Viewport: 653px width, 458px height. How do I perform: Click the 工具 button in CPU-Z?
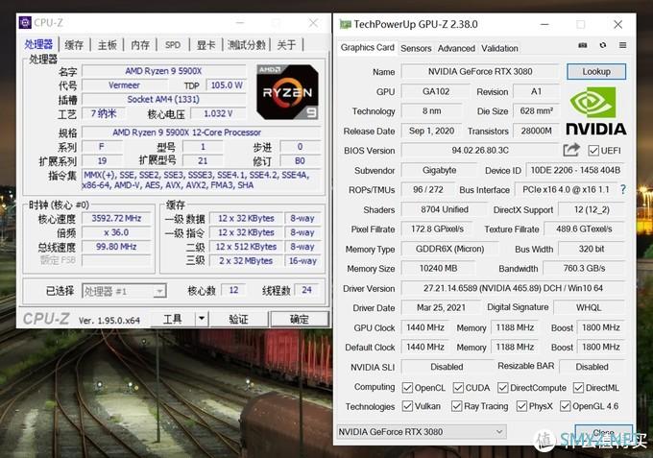tap(173, 319)
